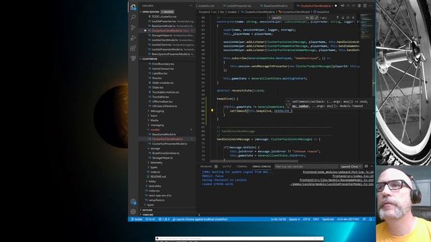Open the Debug Console panel tab
This screenshot has height=242, width=431.
click(x=261, y=167)
